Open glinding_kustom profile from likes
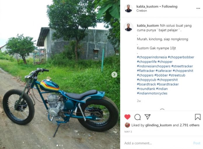The width and height of the screenshot is (203, 149). [158, 125]
